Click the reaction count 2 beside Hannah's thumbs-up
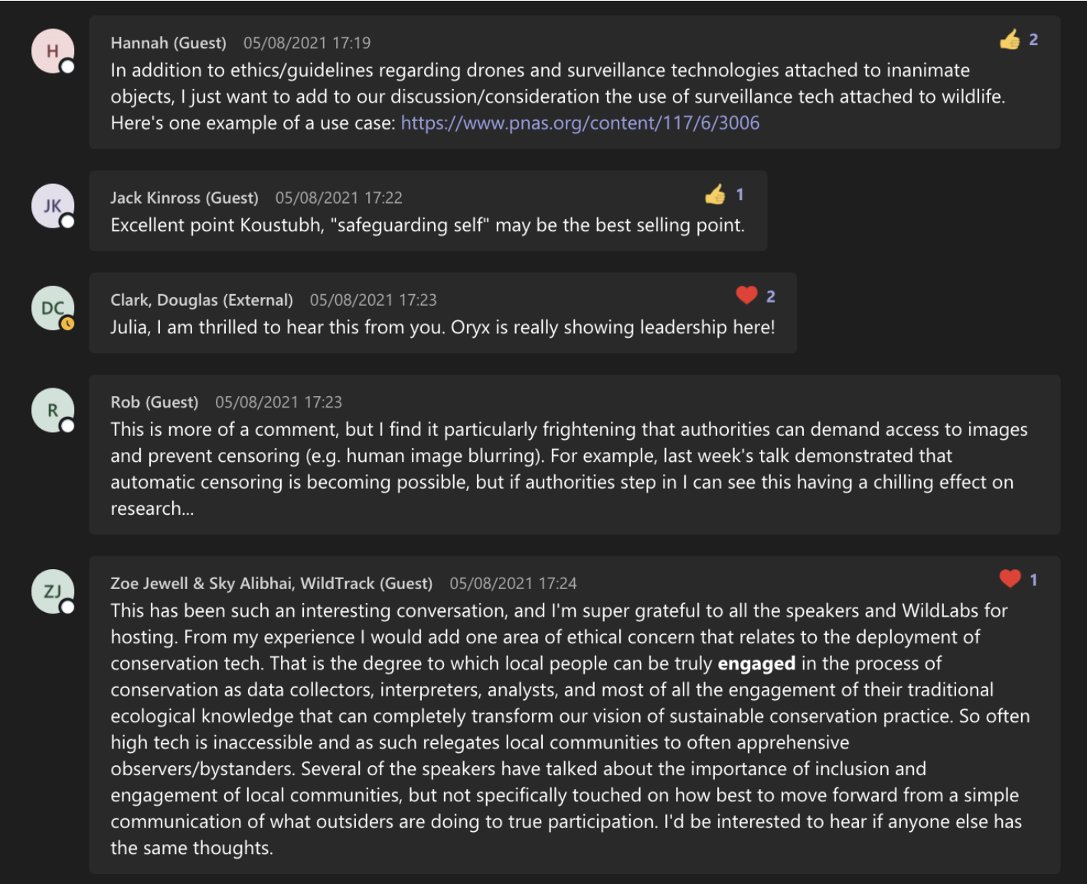This screenshot has height=884, width=1087. [x=1033, y=40]
